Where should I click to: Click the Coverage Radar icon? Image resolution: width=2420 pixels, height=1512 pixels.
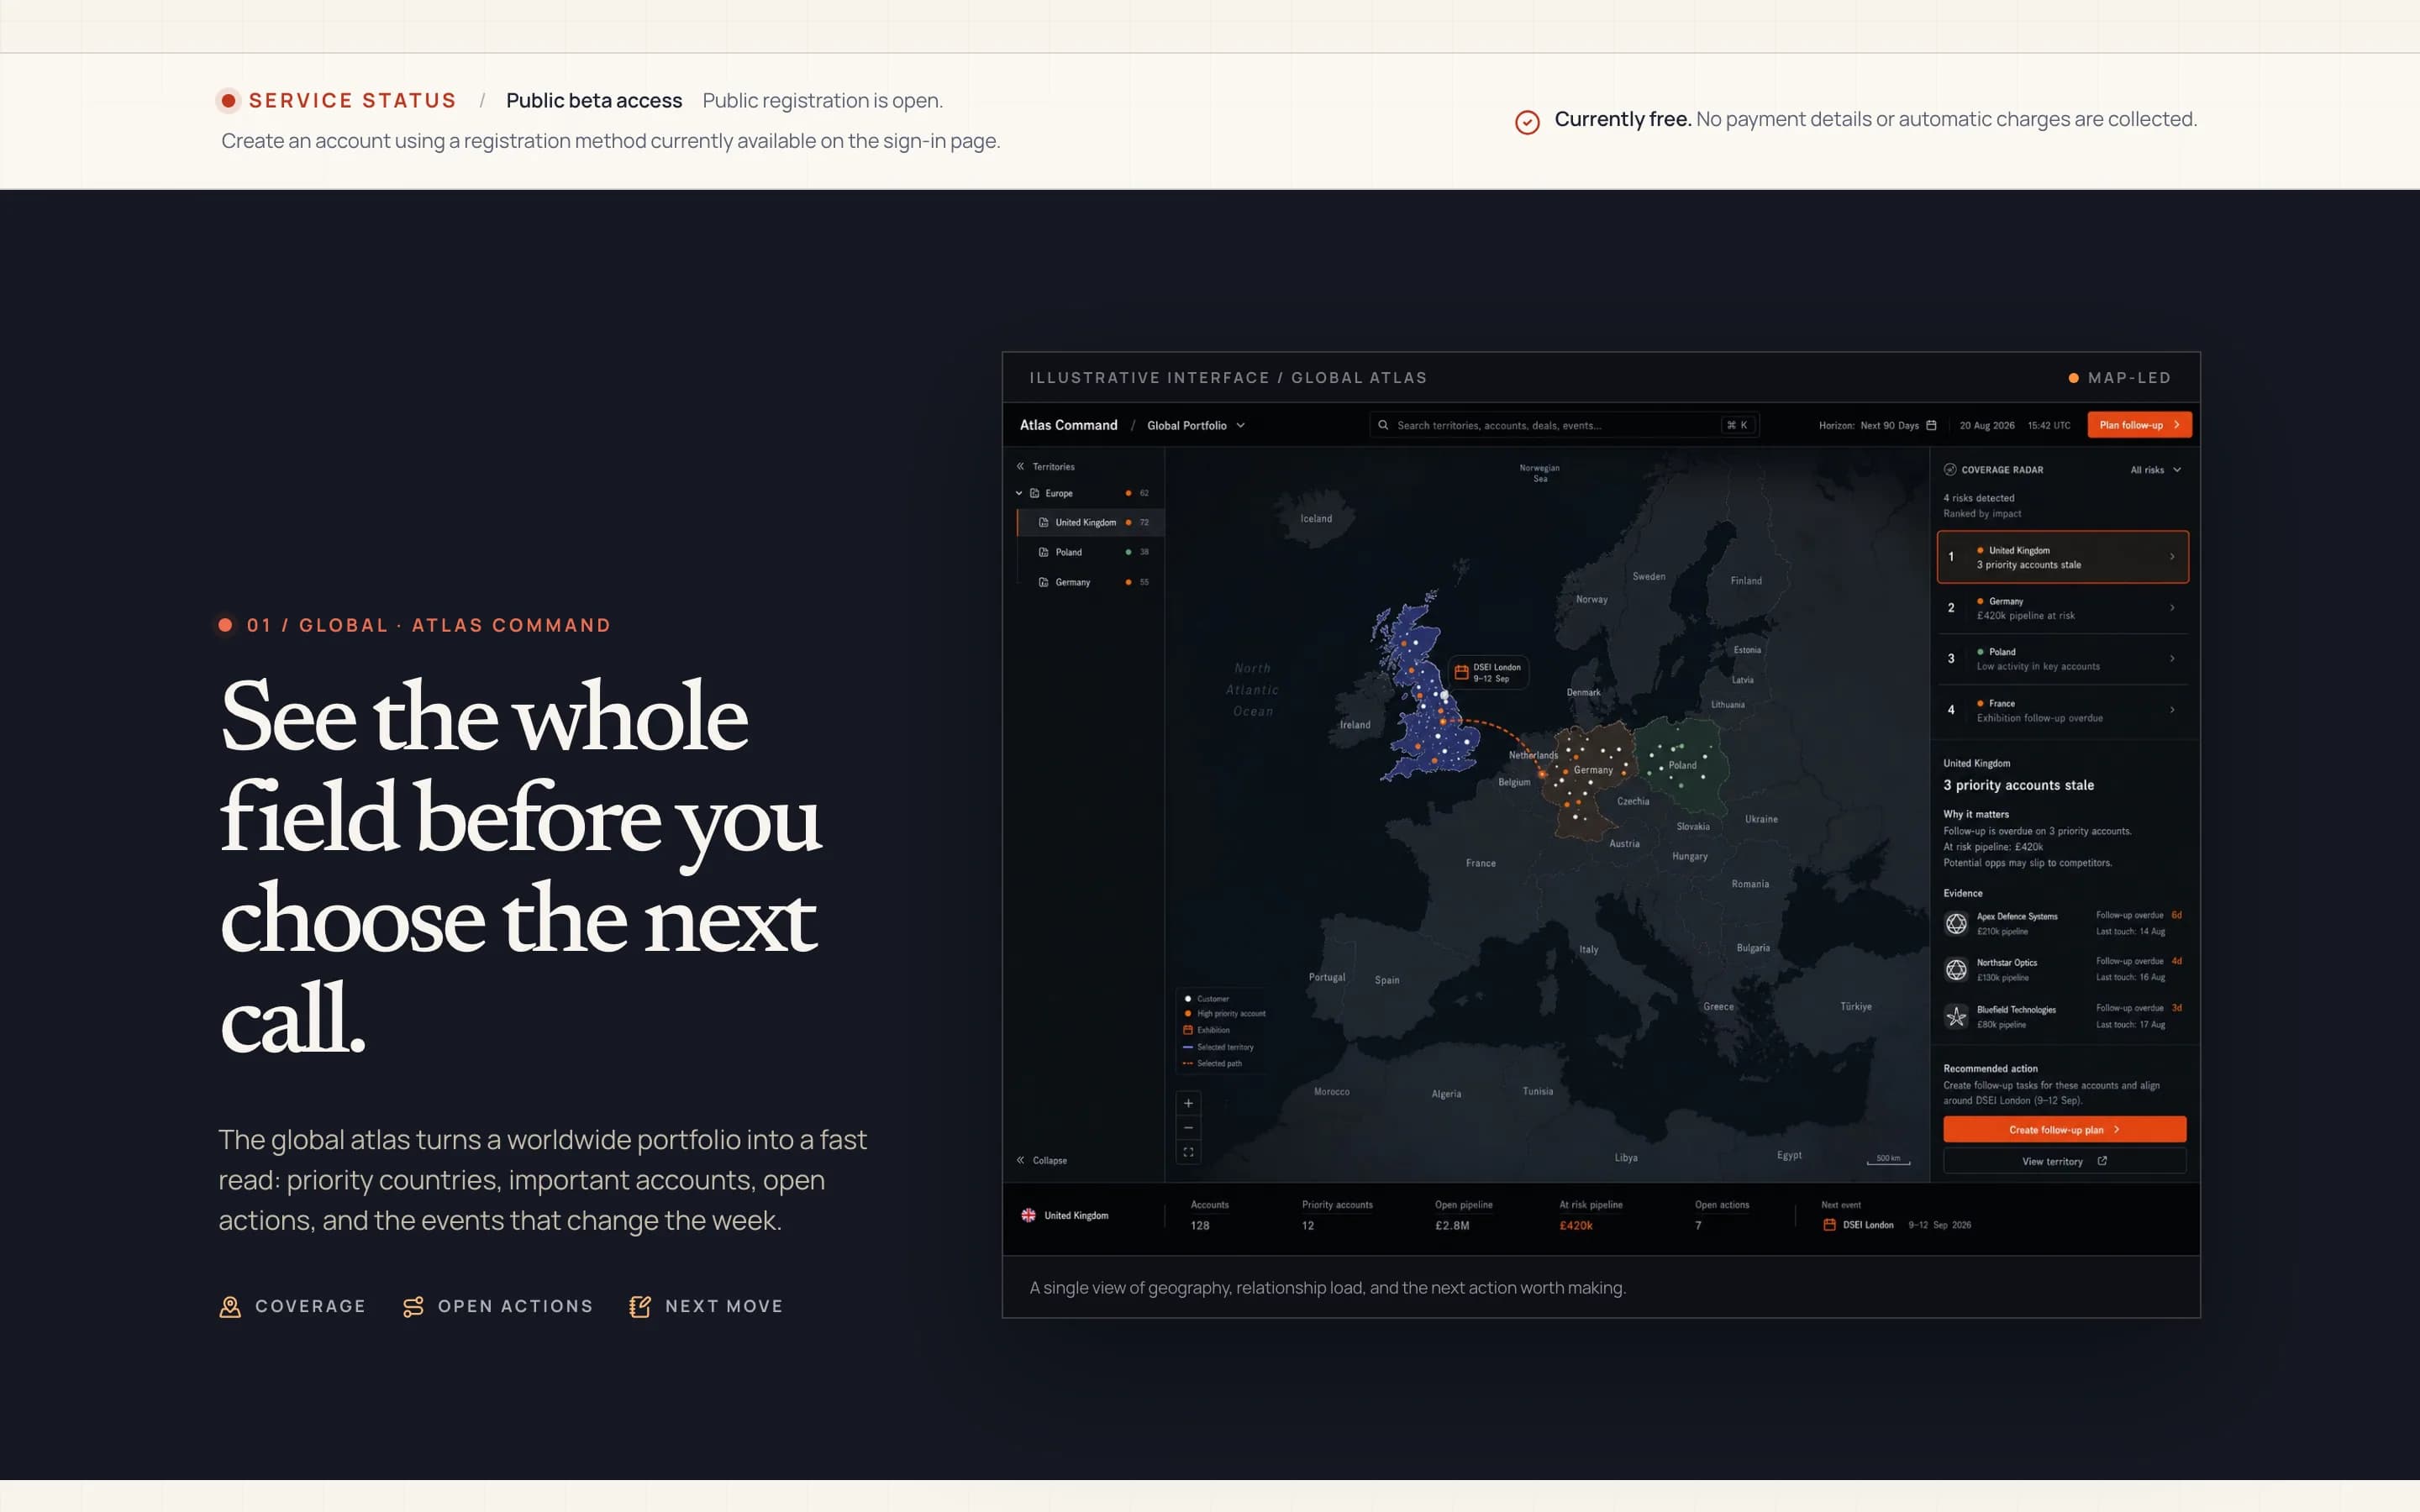[1949, 469]
